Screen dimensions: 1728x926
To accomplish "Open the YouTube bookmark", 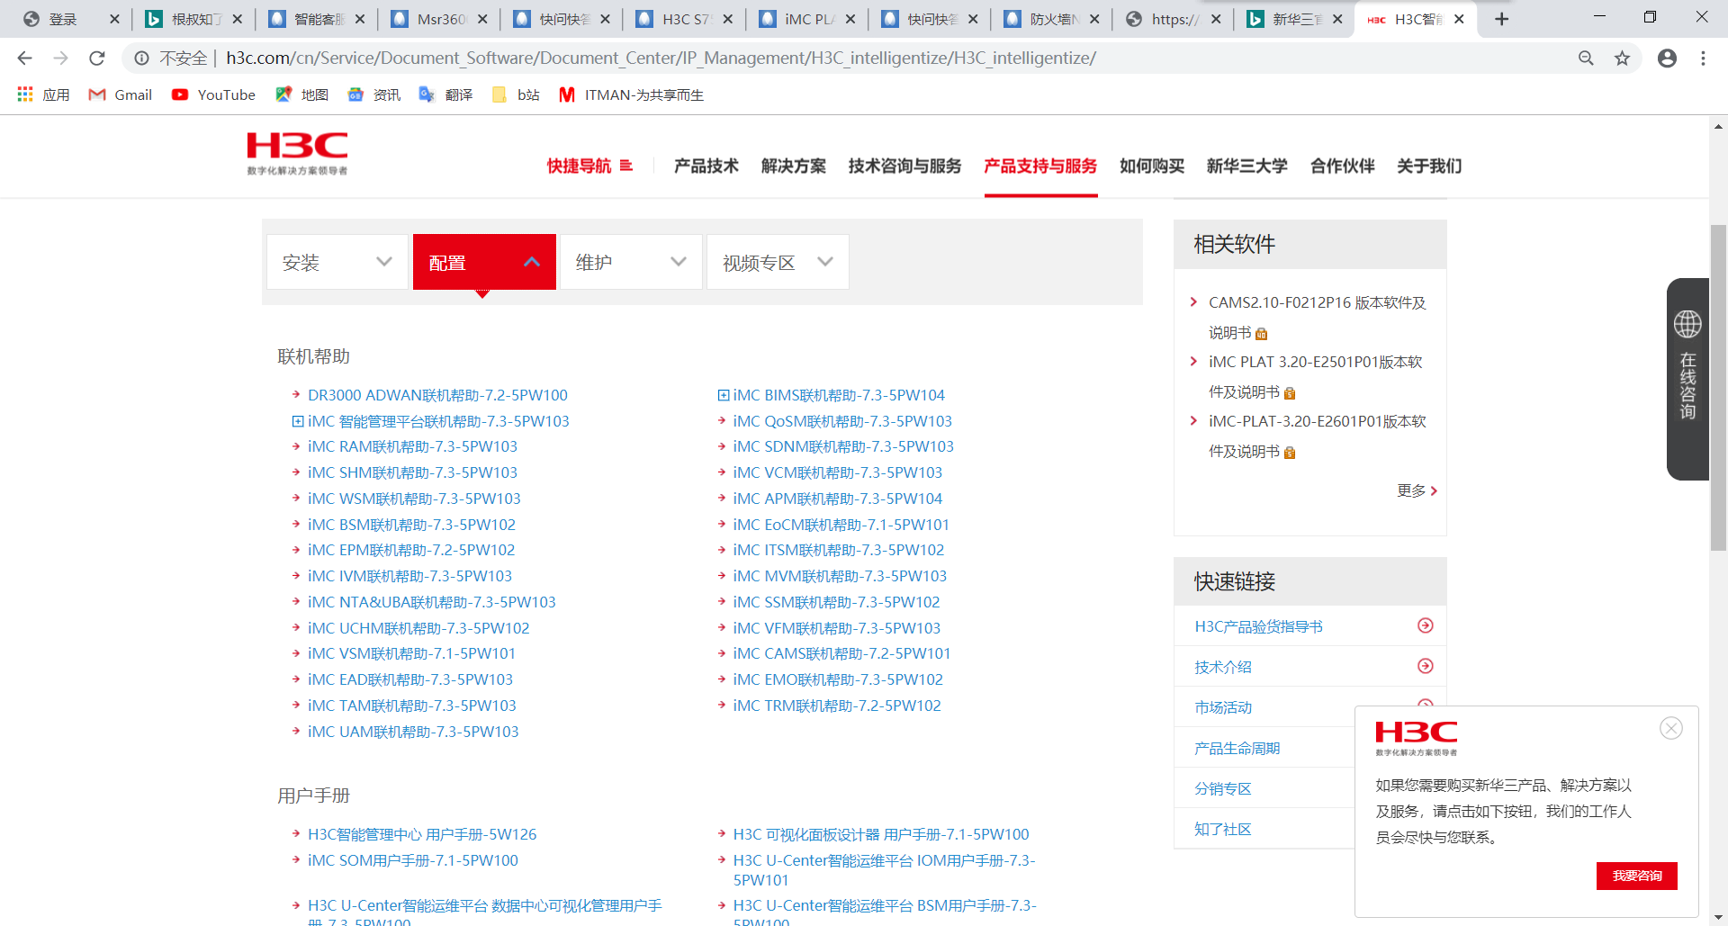I will (x=213, y=94).
